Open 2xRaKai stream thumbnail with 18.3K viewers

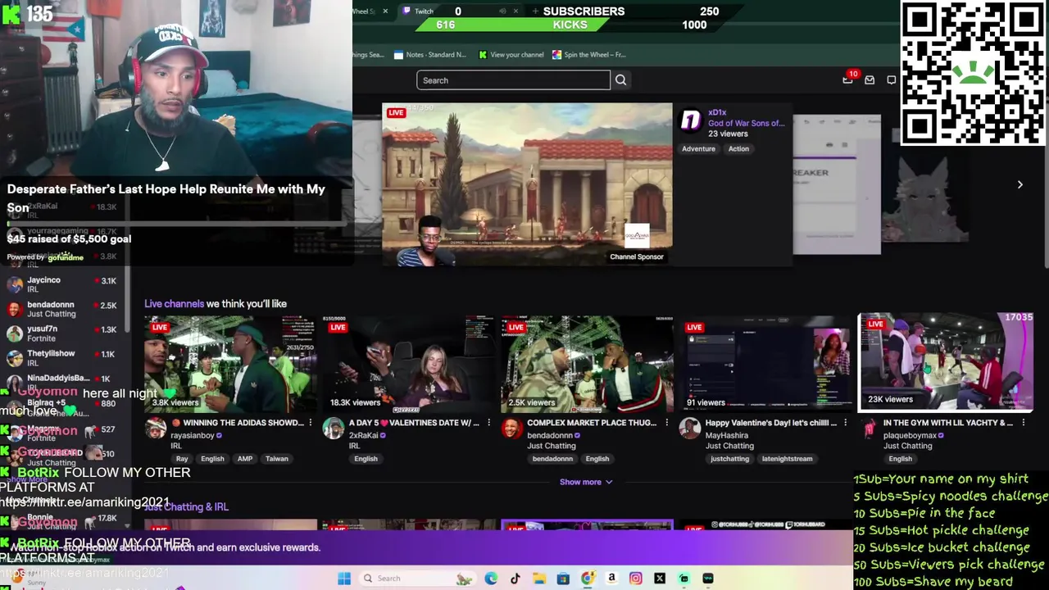(409, 365)
